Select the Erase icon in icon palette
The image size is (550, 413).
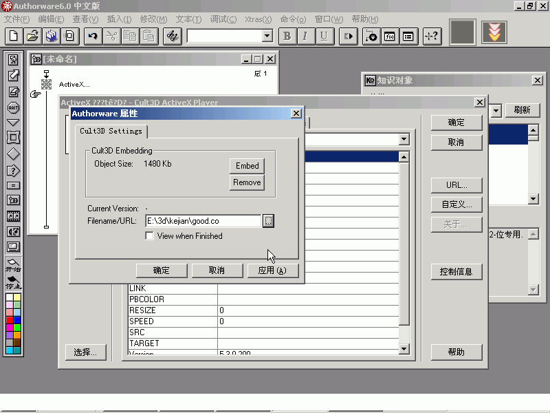pos(13,92)
